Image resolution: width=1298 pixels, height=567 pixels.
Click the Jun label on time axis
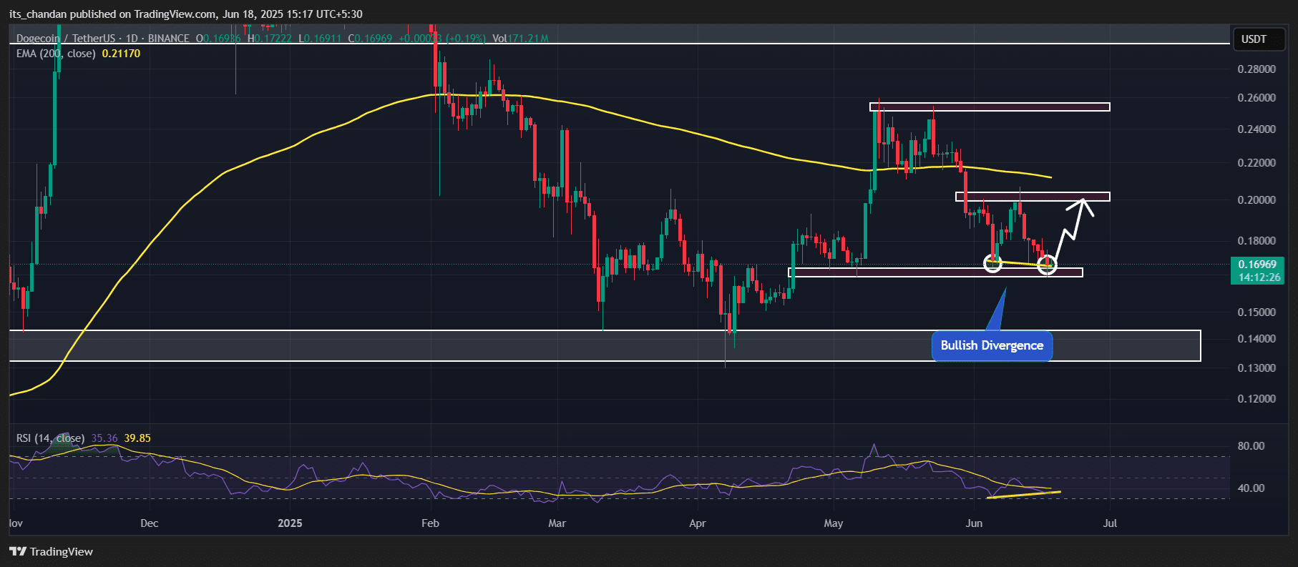pos(974,523)
